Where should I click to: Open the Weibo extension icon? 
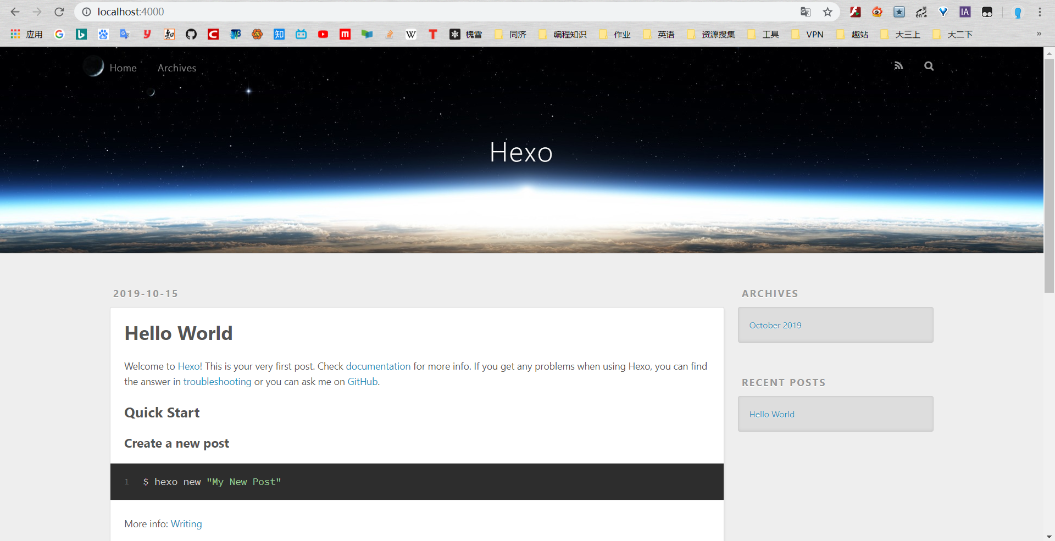tap(877, 12)
